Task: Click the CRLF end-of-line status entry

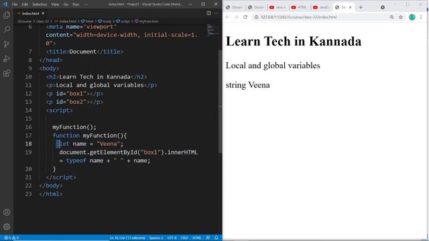Action: click(184, 238)
